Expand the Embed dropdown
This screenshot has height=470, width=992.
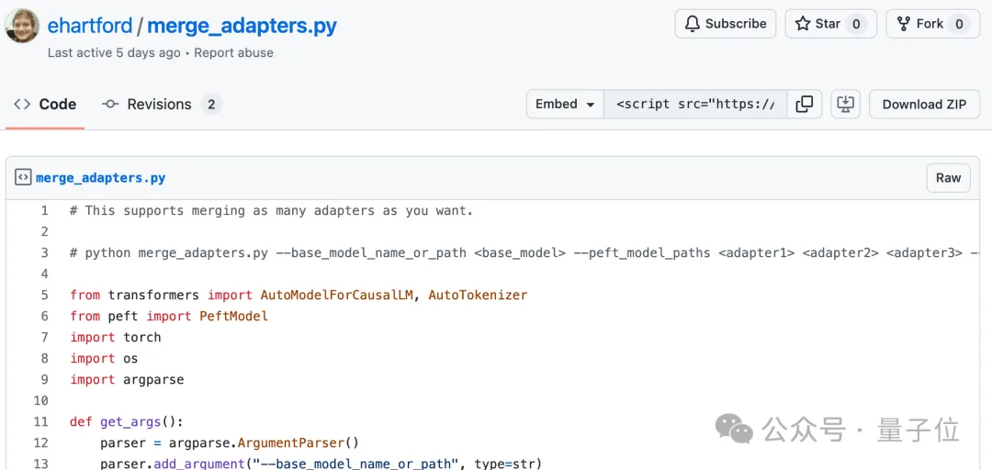565,105
